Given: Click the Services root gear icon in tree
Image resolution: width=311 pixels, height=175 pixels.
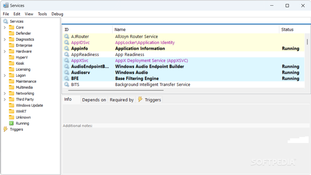Looking at the screenshot, I should [6, 21].
